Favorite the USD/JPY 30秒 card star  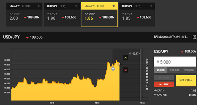(x=39, y=6)
